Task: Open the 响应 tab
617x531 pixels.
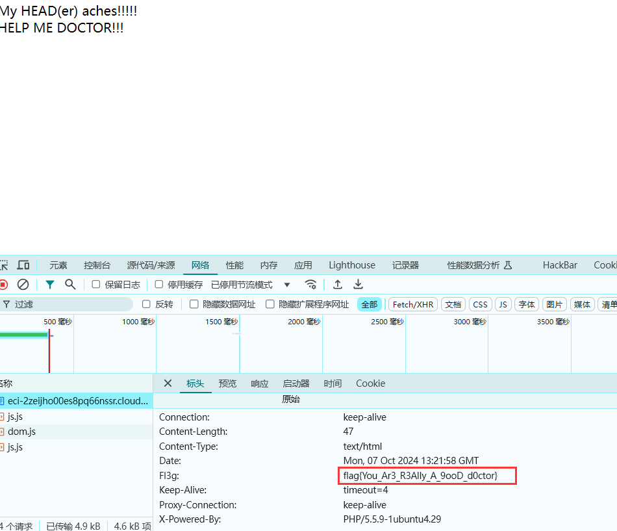Action: pos(259,383)
